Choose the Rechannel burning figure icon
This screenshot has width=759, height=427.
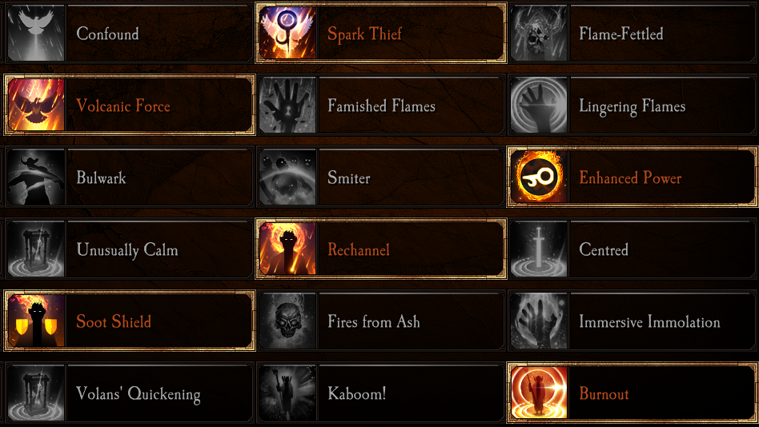tap(287, 249)
